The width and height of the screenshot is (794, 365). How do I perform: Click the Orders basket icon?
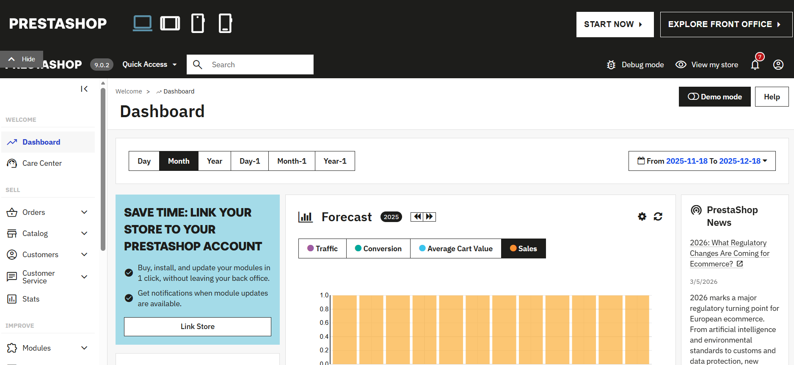pyautogui.click(x=12, y=212)
